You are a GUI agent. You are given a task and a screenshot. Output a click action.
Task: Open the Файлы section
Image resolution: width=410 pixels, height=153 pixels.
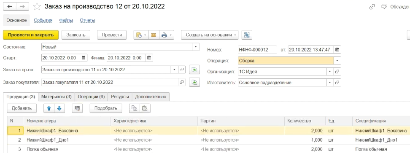pos(66,20)
